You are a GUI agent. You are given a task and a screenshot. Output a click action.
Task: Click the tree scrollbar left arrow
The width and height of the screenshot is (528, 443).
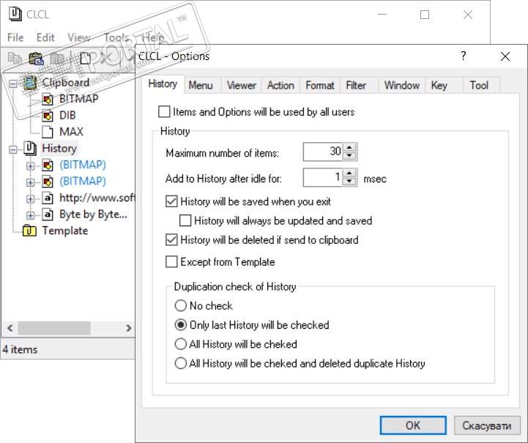(x=10, y=328)
